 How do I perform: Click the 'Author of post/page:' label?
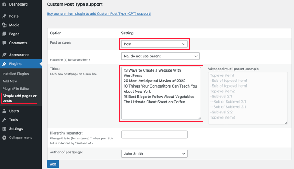pos(66,152)
